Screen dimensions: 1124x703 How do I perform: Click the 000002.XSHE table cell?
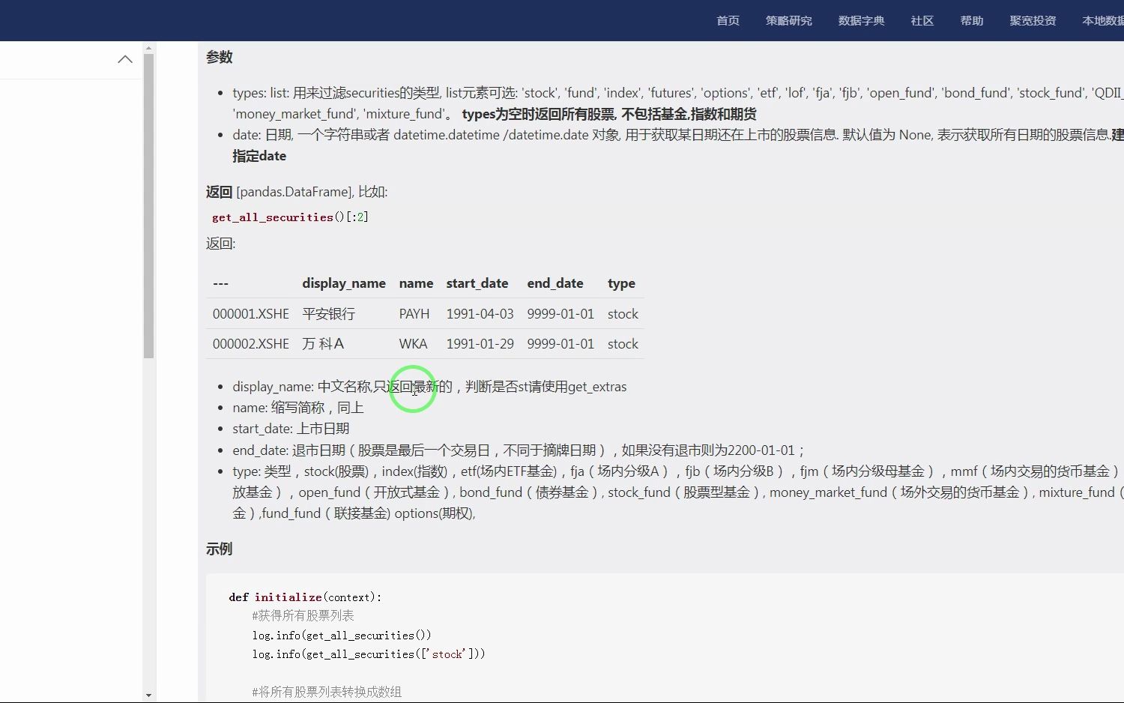tap(250, 344)
